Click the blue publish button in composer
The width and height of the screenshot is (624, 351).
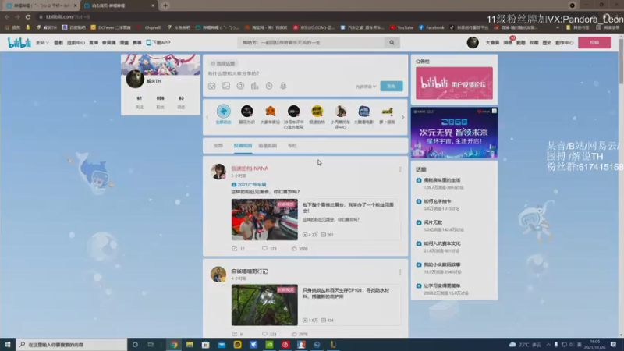[x=392, y=86]
